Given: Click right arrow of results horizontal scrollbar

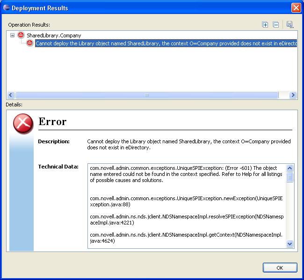Looking at the screenshot, I should coord(293,95).
